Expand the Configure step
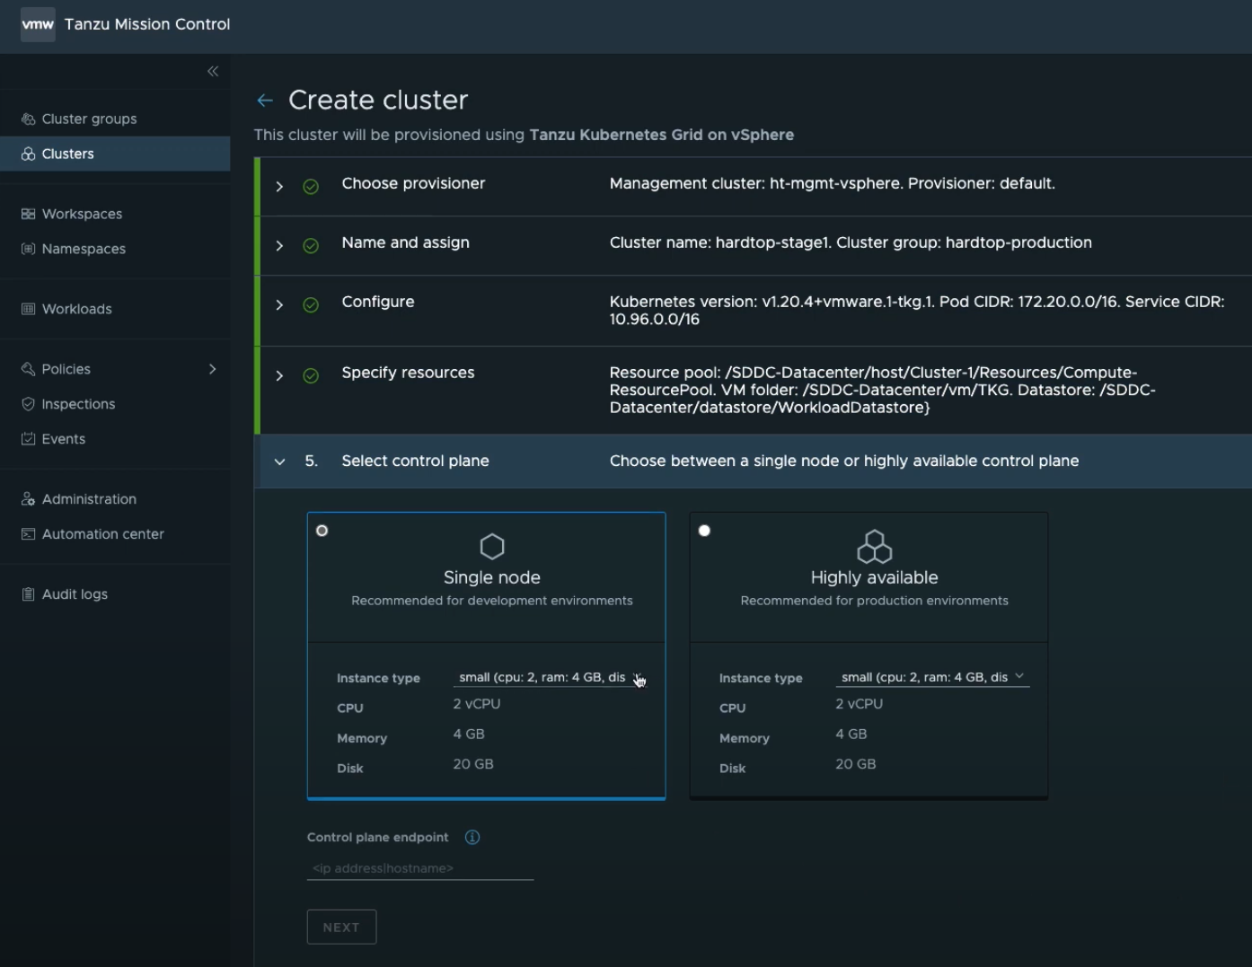The height and width of the screenshot is (967, 1252). 279,305
